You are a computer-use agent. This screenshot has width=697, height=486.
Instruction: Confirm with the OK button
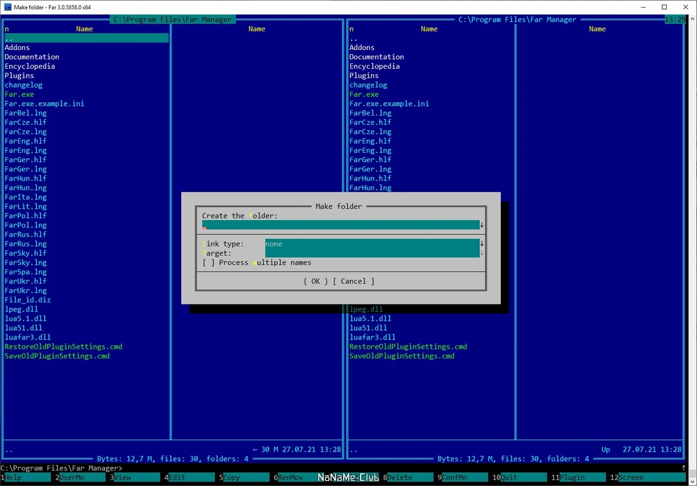point(315,281)
